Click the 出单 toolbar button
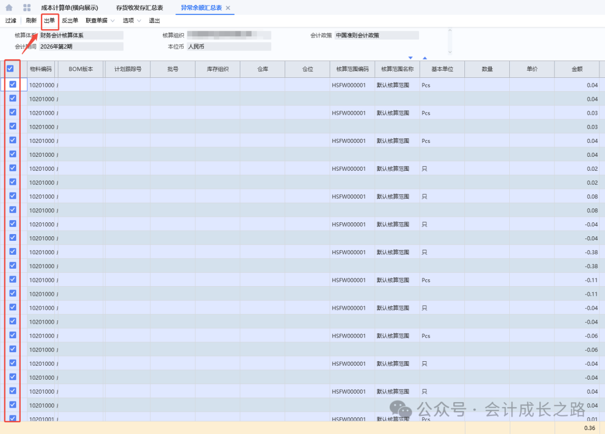Image resolution: width=605 pixels, height=434 pixels. point(49,21)
